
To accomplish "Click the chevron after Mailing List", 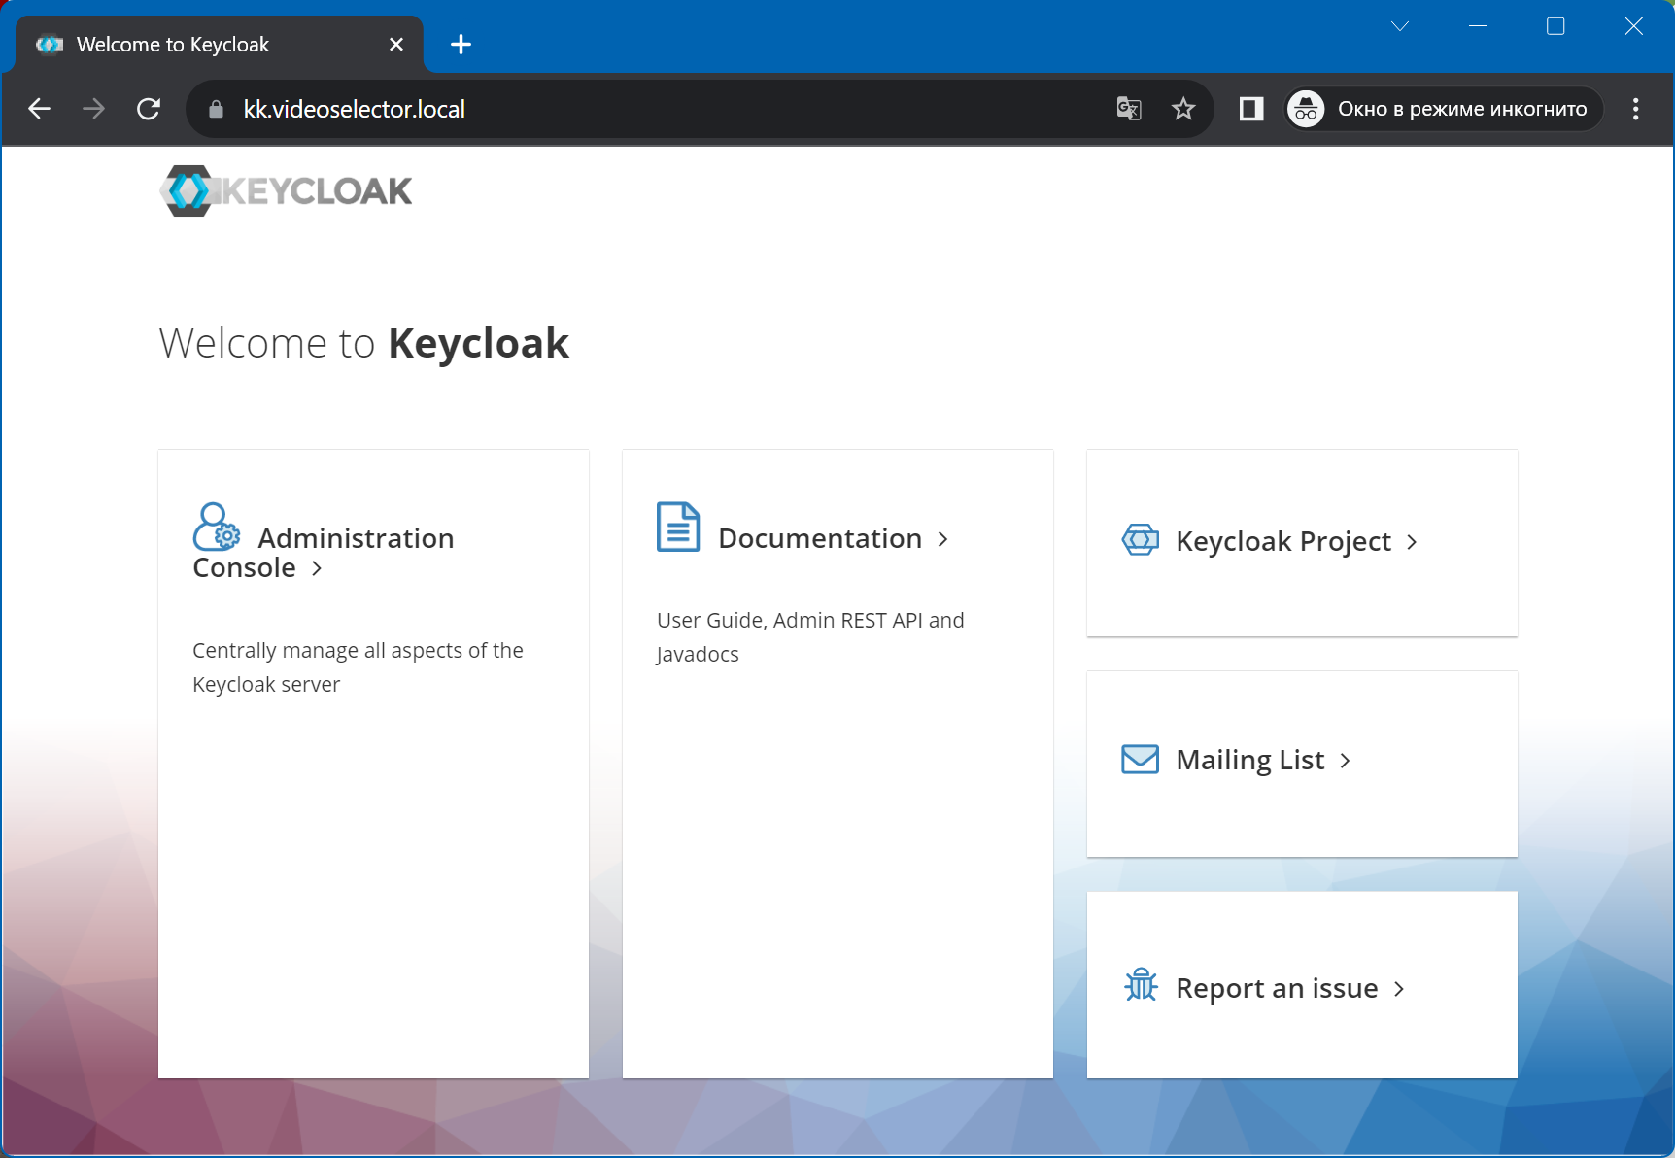I will 1345,761.
